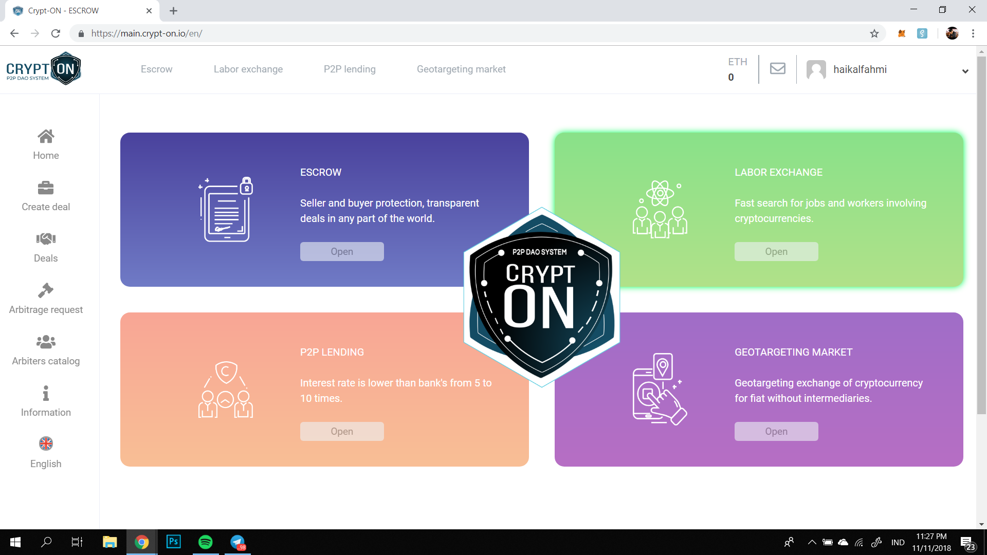Reload the page with refresh icon
The width and height of the screenshot is (987, 555).
coord(56,33)
